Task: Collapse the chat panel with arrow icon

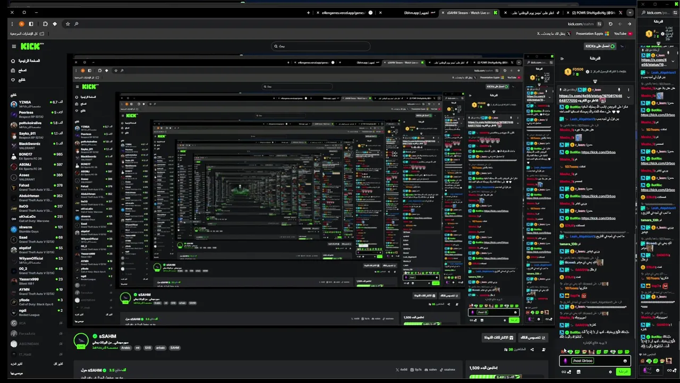Action: [x=562, y=59]
